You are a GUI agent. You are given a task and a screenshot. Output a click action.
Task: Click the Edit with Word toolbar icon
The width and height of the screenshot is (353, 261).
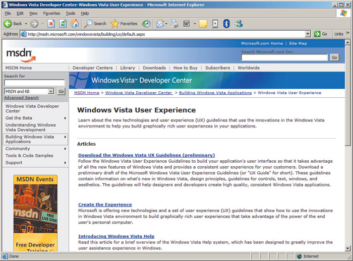coord(187,24)
